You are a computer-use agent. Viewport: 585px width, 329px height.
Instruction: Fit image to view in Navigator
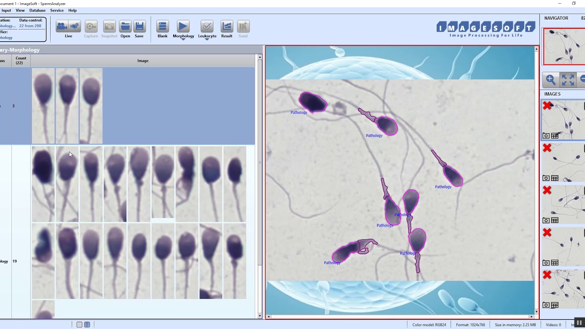tap(568, 80)
